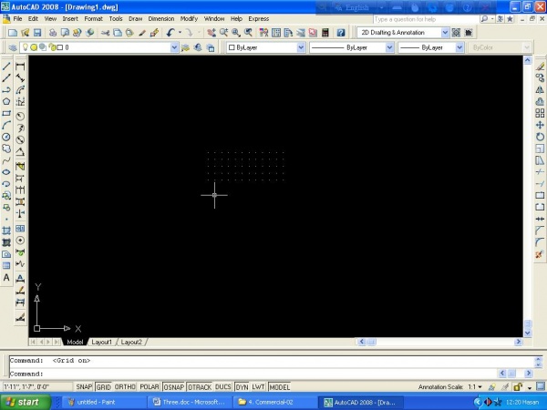Viewport: 547px width, 410px height.
Task: Toggle DUCS dynamic UCS
Action: pos(223,387)
